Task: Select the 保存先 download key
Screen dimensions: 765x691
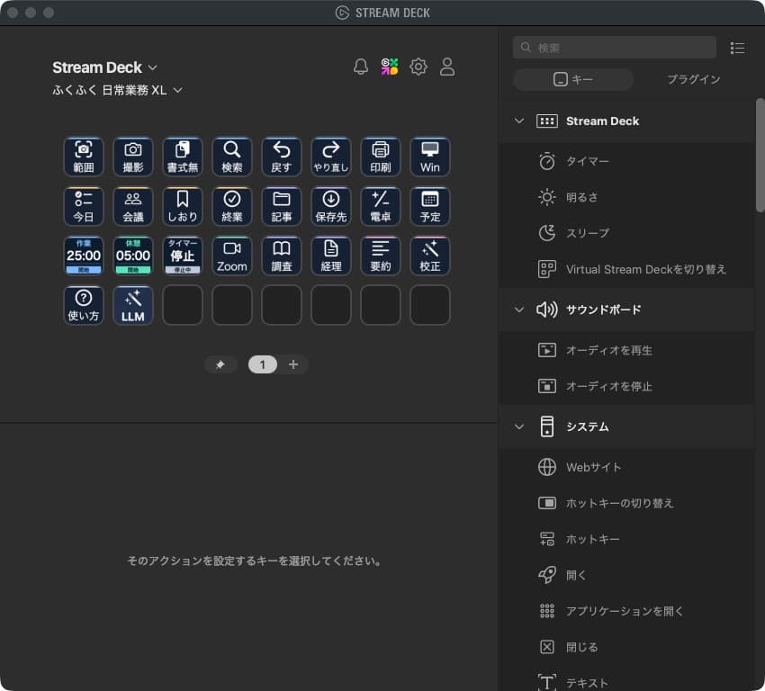Action: 331,206
